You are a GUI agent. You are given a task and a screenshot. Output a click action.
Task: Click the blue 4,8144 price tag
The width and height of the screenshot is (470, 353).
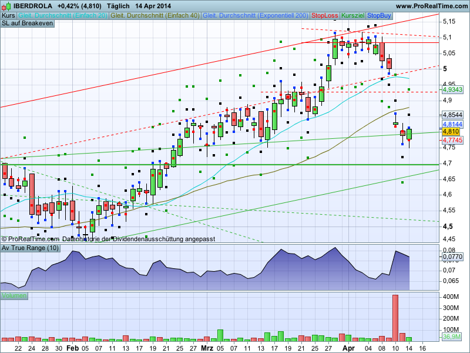point(452,124)
